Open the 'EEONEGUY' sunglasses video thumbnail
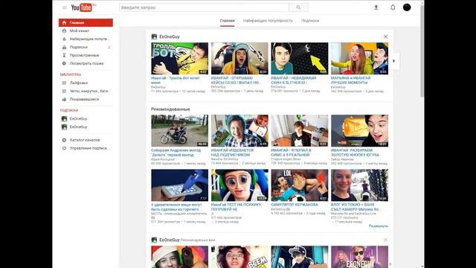Viewport: 476px width, 268px height. [x=359, y=257]
